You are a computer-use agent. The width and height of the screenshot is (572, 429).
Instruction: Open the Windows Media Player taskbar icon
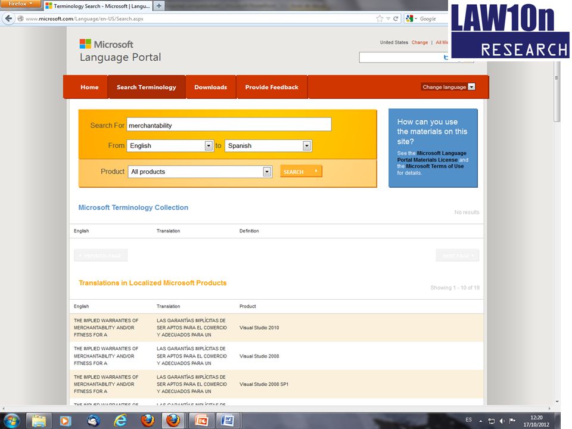click(x=66, y=421)
